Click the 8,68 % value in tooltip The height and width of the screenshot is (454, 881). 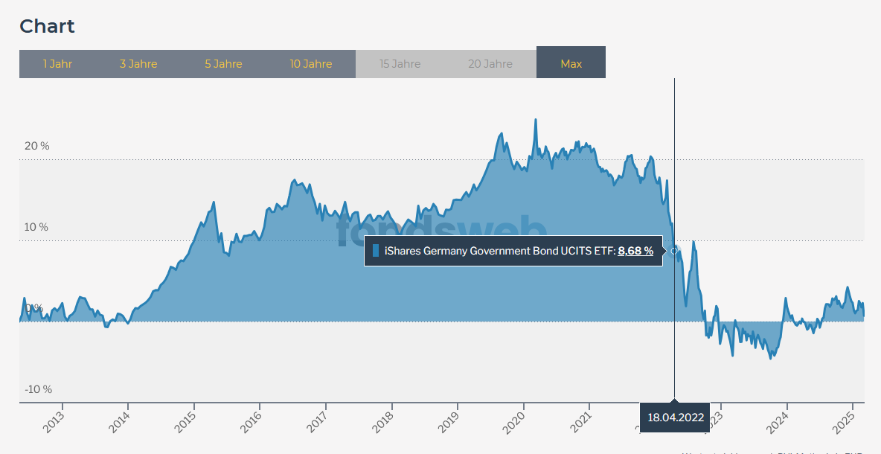[x=635, y=251]
